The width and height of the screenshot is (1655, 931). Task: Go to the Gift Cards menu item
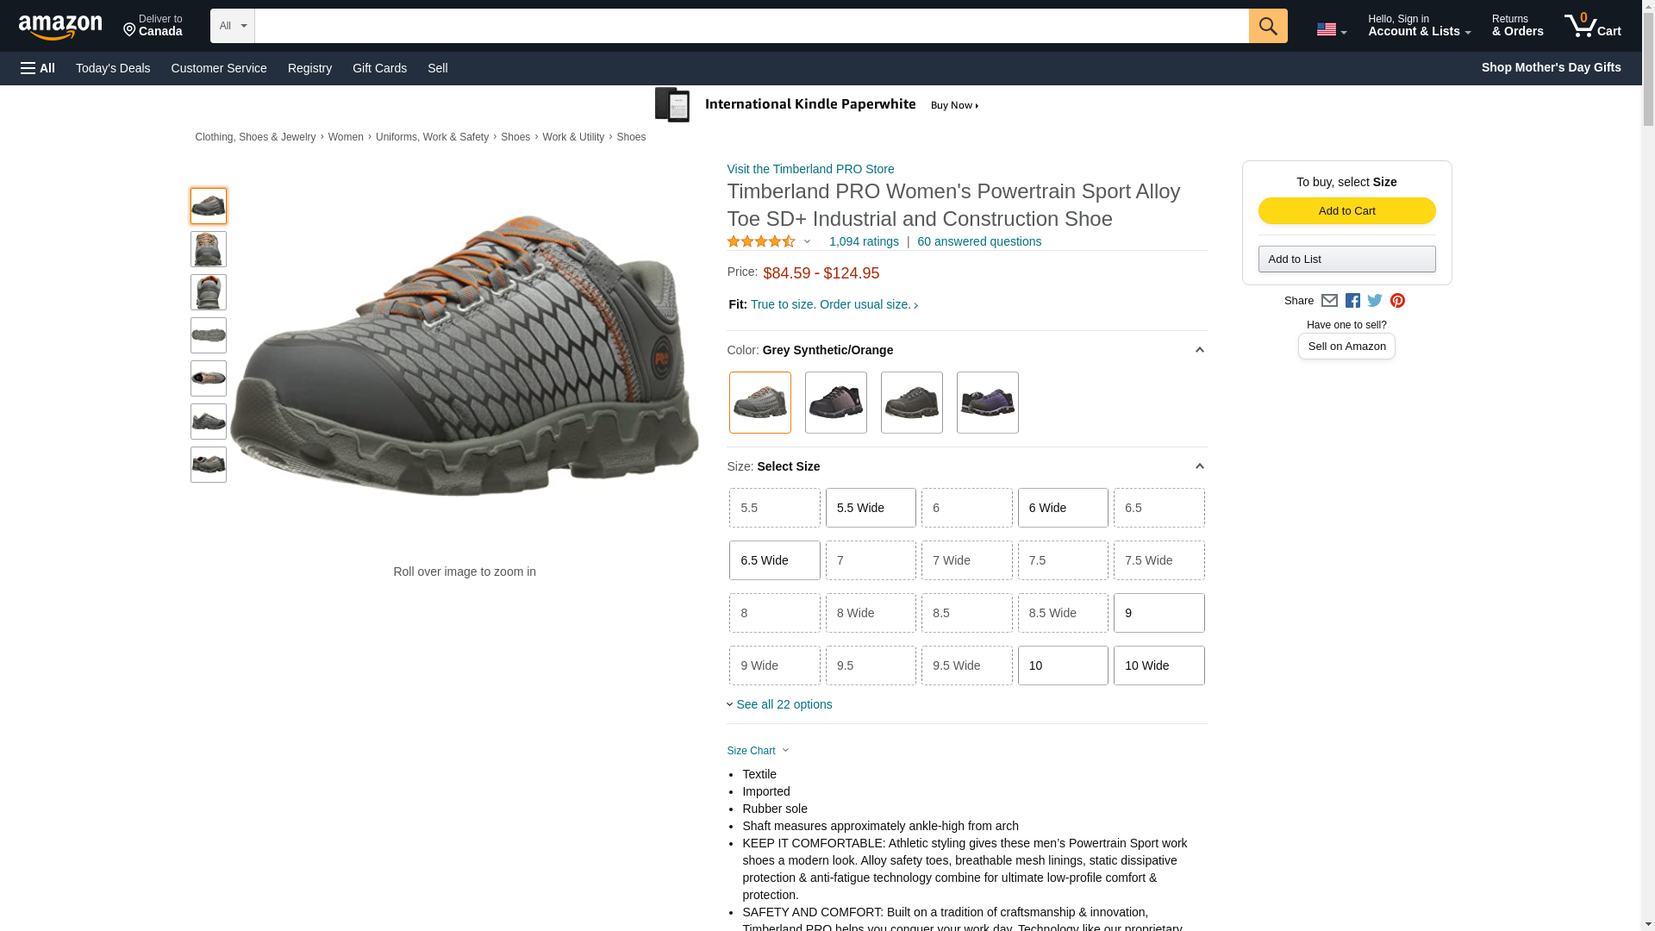[x=379, y=68]
